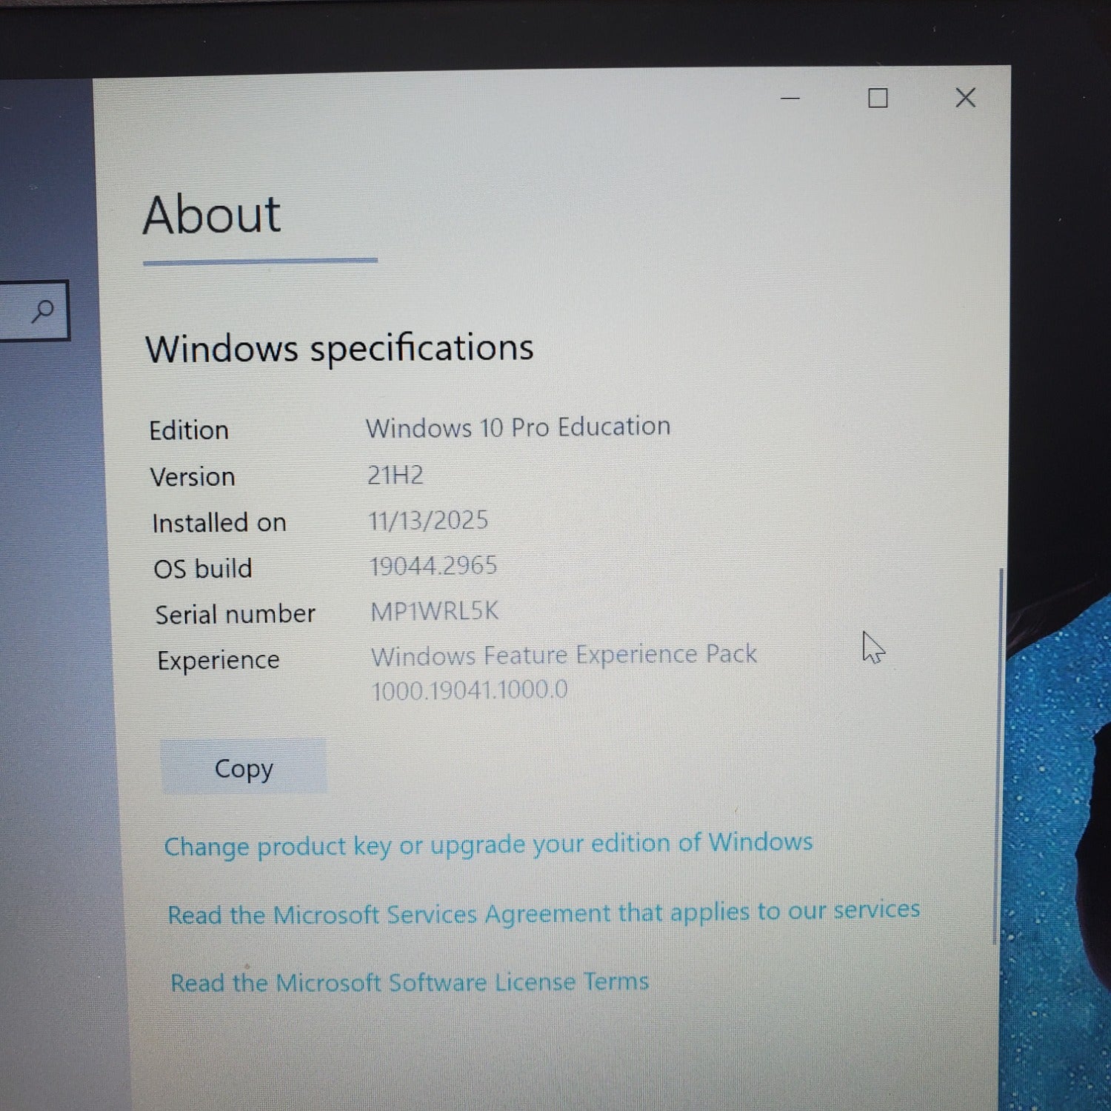Click the vertical scrollbar of the About page
The height and width of the screenshot is (1111, 1111).
[997, 755]
